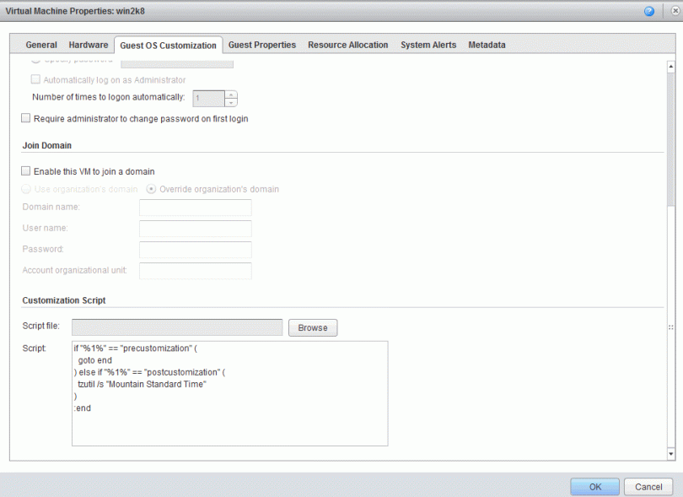Screen dimensions: 683x497
Task: Enable 'Require administrator to change password' checkbox
Action: pyautogui.click(x=26, y=119)
